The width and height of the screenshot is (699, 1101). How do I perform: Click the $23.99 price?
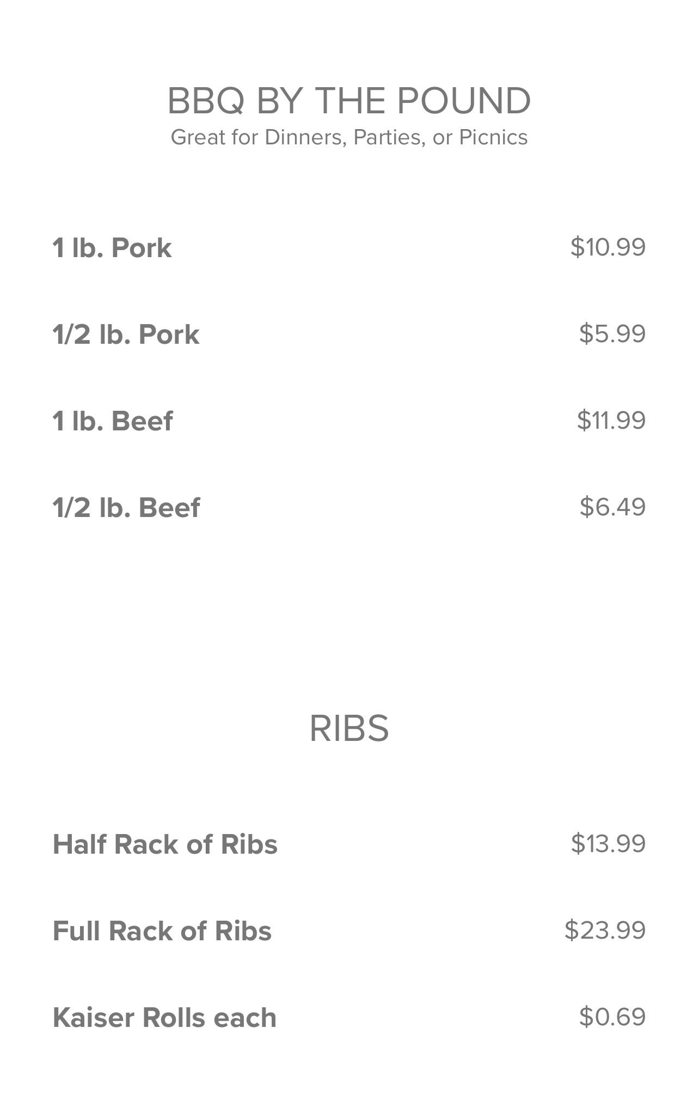pyautogui.click(x=605, y=930)
